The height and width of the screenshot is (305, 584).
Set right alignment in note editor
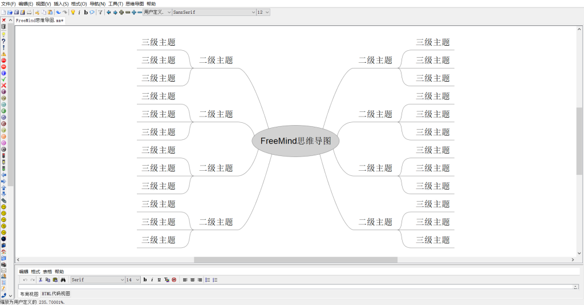(x=200, y=280)
